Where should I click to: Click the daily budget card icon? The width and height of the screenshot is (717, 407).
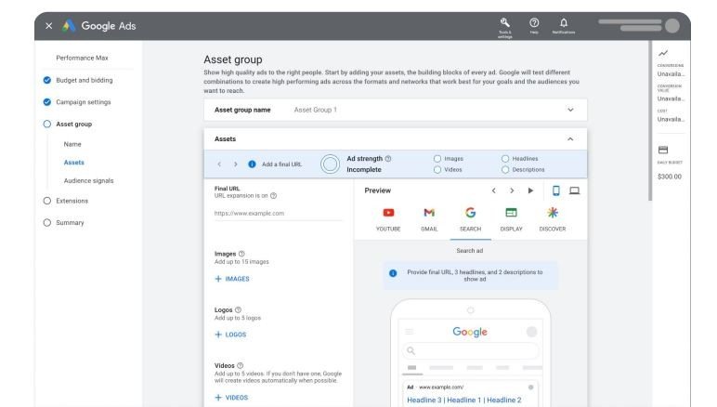coord(663,150)
